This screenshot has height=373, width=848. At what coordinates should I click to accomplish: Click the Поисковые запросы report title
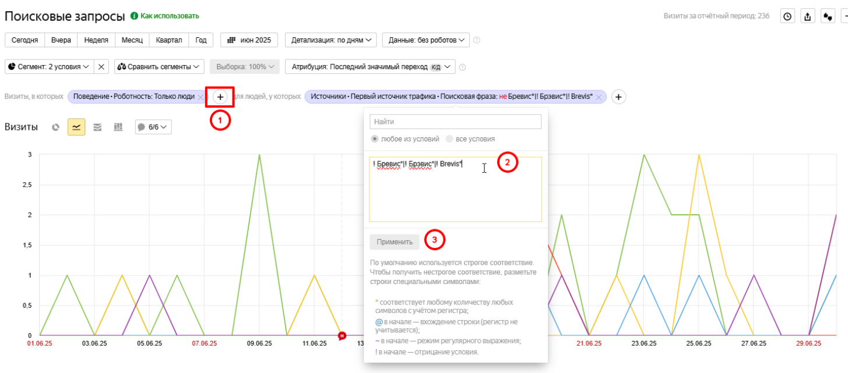tap(64, 16)
